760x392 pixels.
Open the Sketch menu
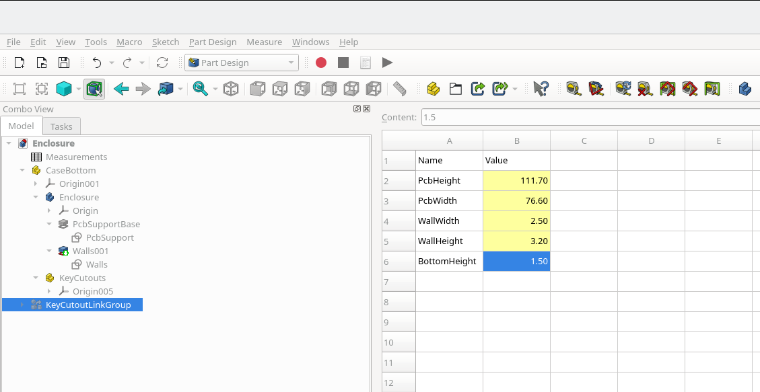[x=166, y=42]
